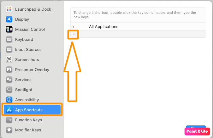This screenshot has height=138, width=213.
Task: Open the Services gear icon
Action: click(x=9, y=80)
